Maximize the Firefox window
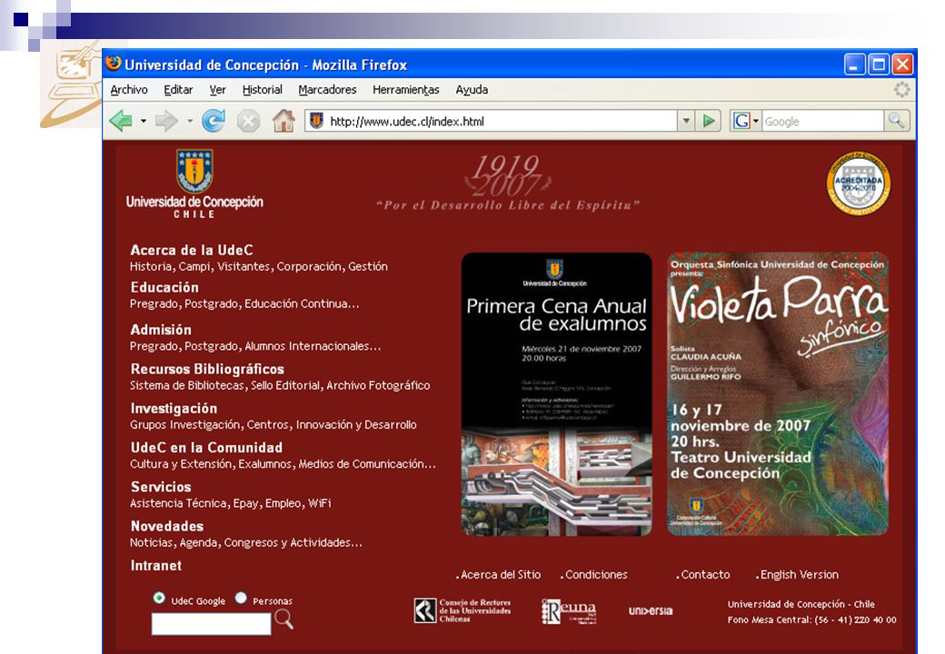 (879, 64)
